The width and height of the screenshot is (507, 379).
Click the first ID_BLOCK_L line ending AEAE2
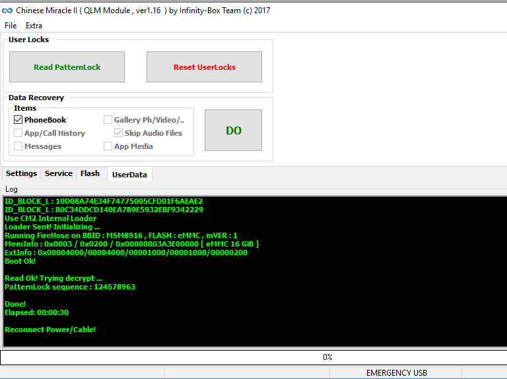click(104, 201)
